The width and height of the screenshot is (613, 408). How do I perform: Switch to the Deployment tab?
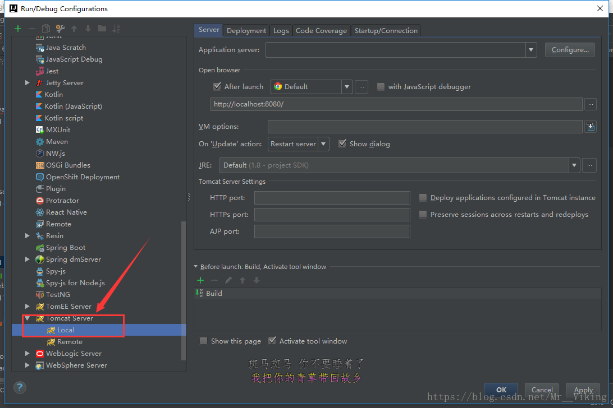[246, 30]
